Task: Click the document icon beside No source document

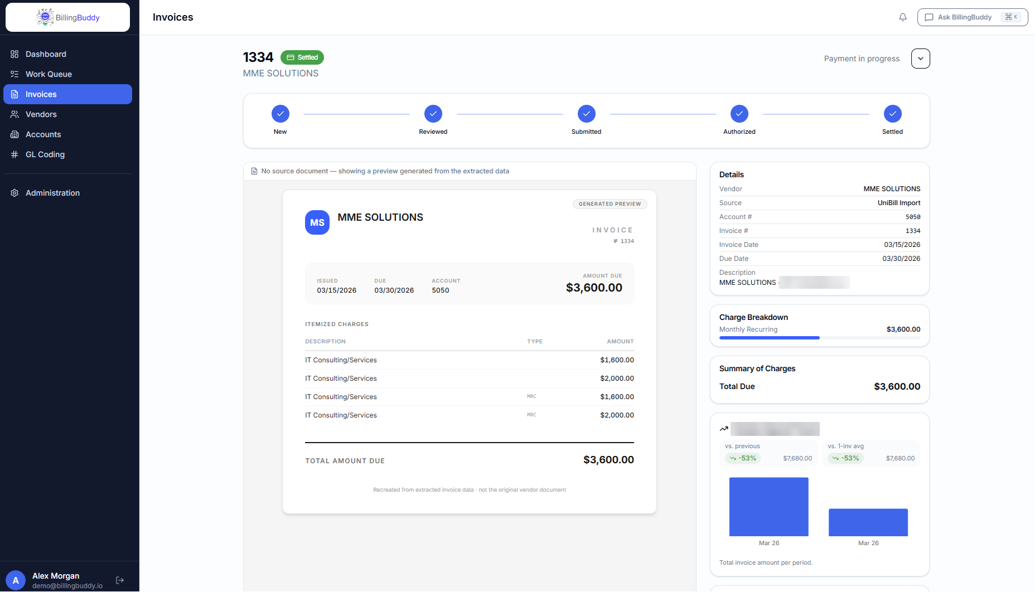Action: [254, 171]
